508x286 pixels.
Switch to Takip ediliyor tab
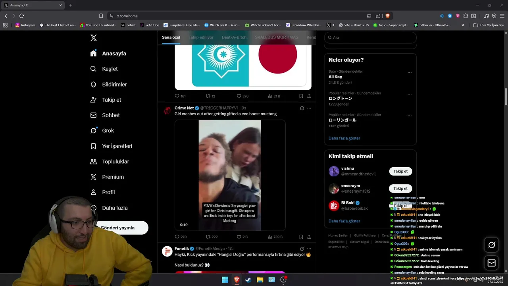coord(201,37)
